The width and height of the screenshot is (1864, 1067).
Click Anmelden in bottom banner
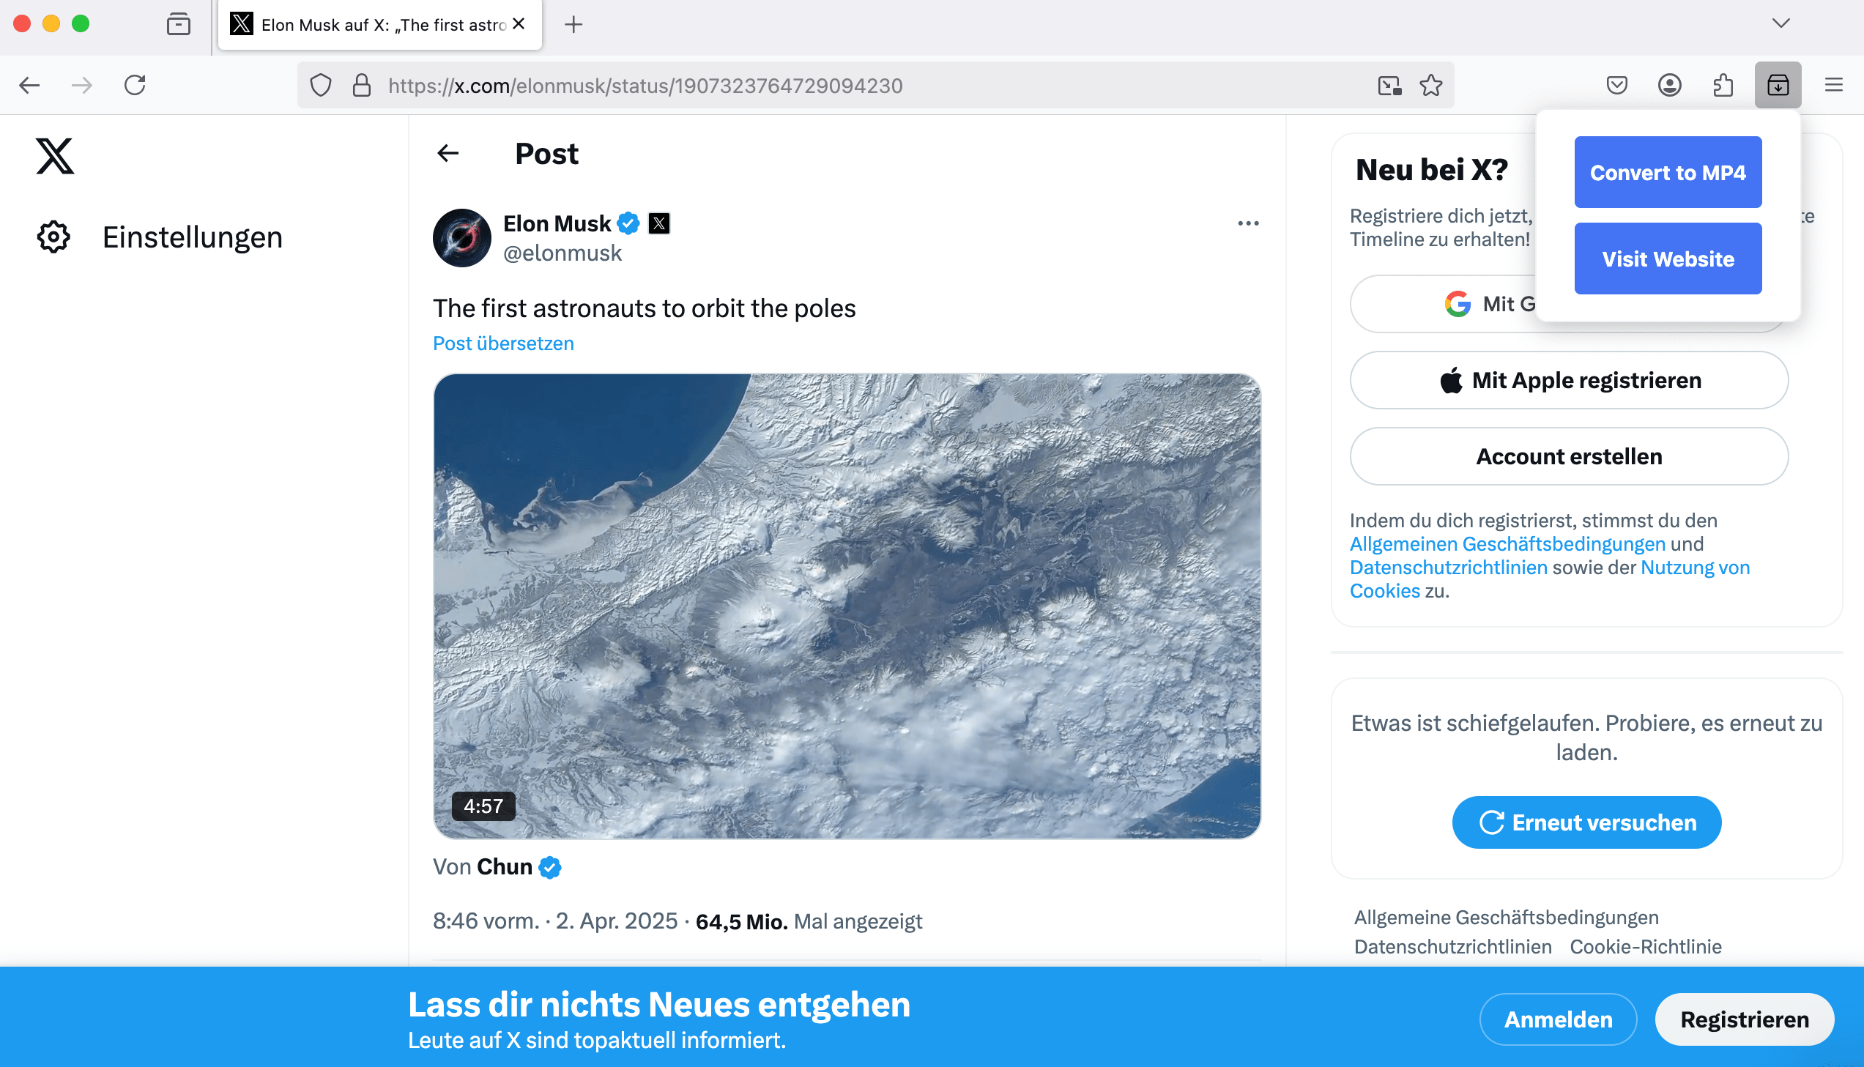[1558, 1019]
